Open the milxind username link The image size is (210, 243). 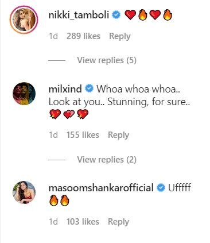[x=65, y=89]
